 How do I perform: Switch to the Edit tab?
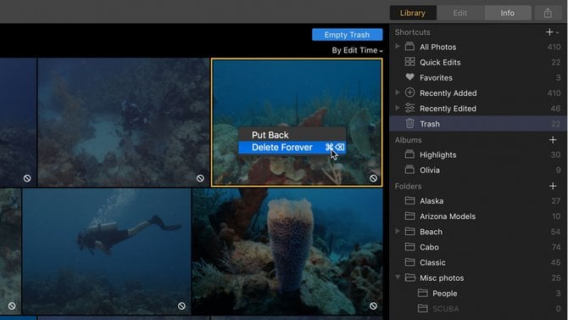tap(460, 13)
